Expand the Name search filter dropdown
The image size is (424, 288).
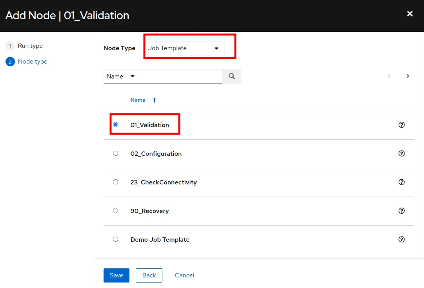click(121, 77)
